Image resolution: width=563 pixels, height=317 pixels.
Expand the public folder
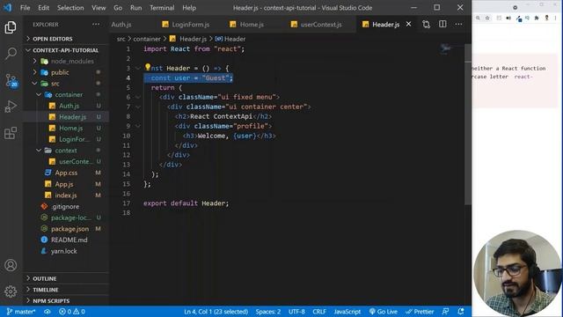[60, 72]
